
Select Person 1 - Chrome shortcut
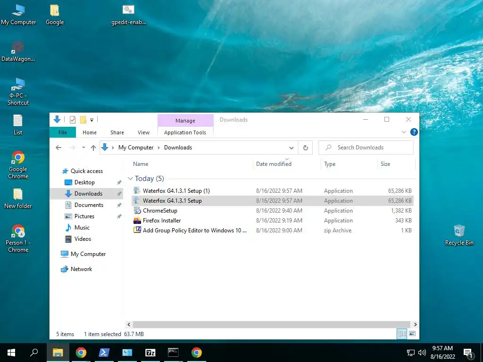point(18,239)
